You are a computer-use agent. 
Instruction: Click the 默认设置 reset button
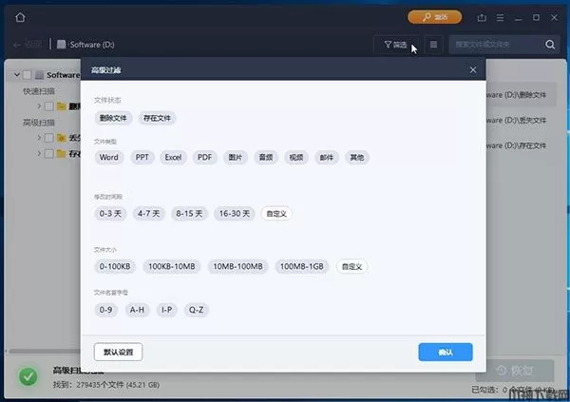pyautogui.click(x=118, y=352)
